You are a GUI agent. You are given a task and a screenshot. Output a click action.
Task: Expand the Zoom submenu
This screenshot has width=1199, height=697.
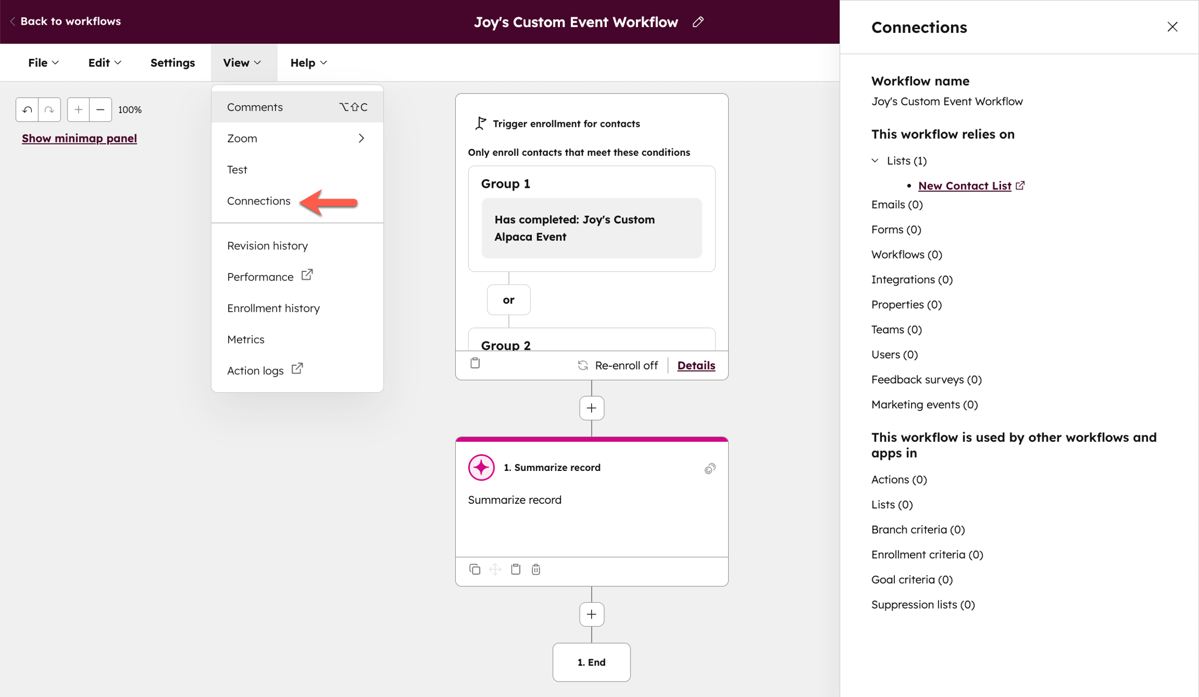(297, 139)
